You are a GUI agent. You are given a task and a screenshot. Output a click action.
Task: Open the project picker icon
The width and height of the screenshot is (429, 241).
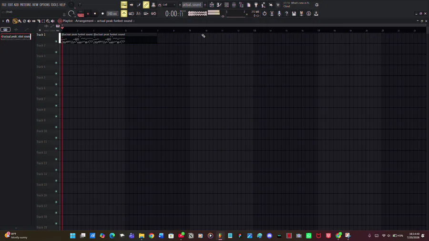[x=249, y=5]
